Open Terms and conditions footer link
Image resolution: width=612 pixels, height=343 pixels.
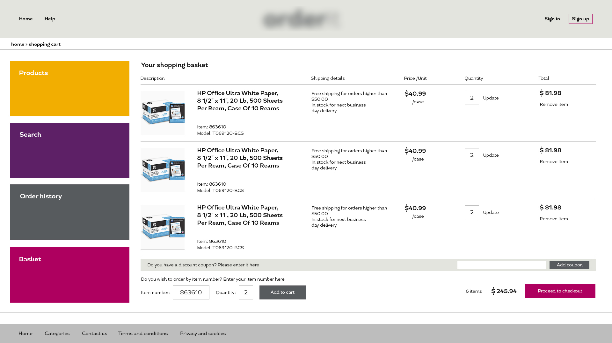point(143,333)
